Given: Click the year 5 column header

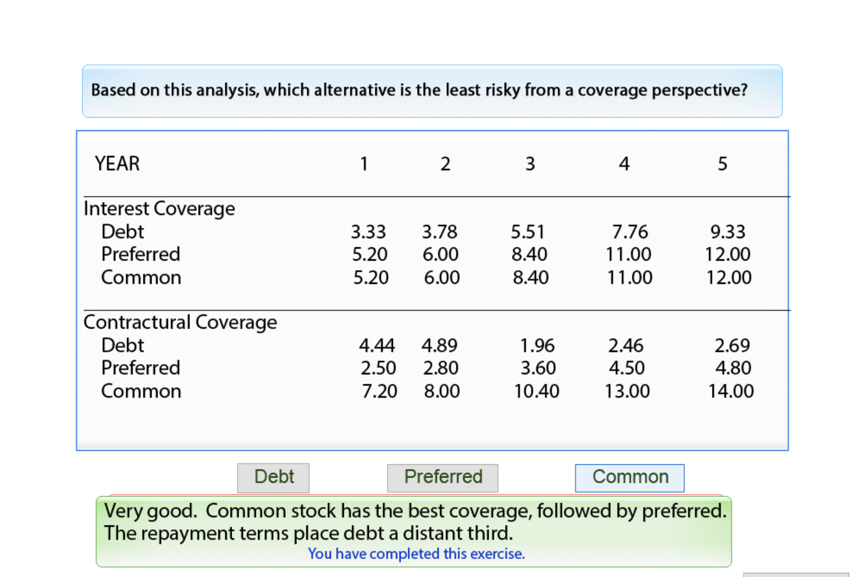Looking at the screenshot, I should [x=722, y=163].
